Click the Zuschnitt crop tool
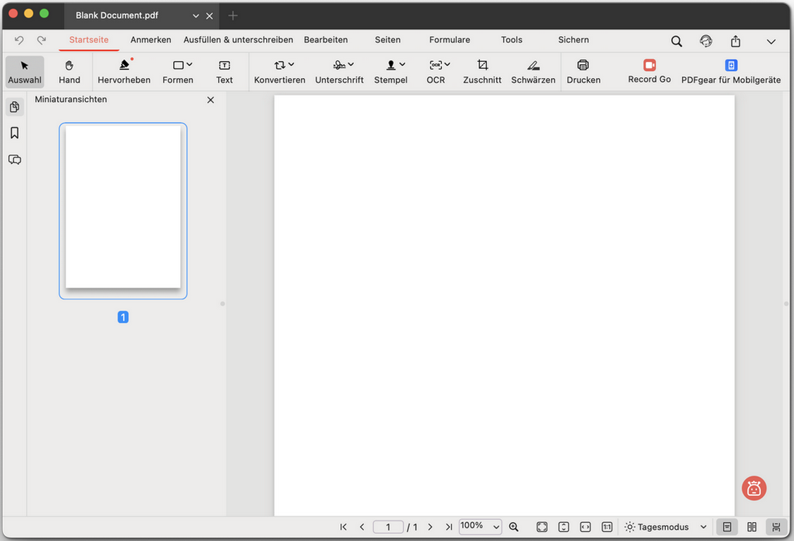The width and height of the screenshot is (794, 541). [x=482, y=70]
